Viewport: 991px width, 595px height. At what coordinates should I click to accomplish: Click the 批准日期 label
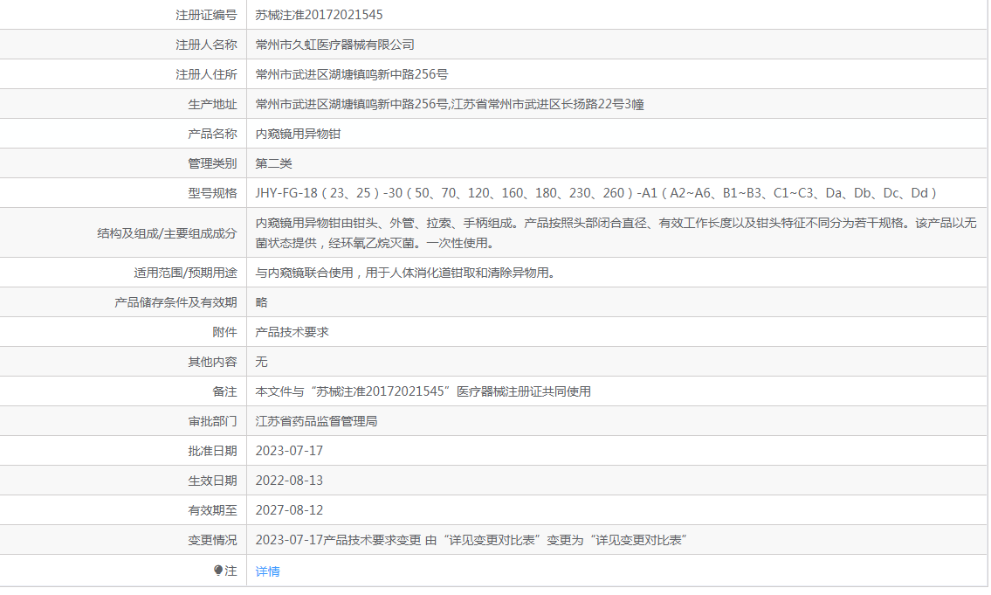click(212, 451)
